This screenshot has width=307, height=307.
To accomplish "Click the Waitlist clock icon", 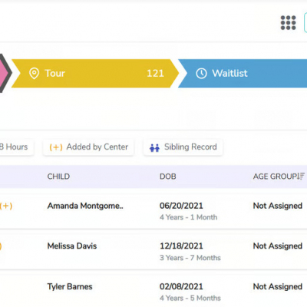I will click(201, 74).
